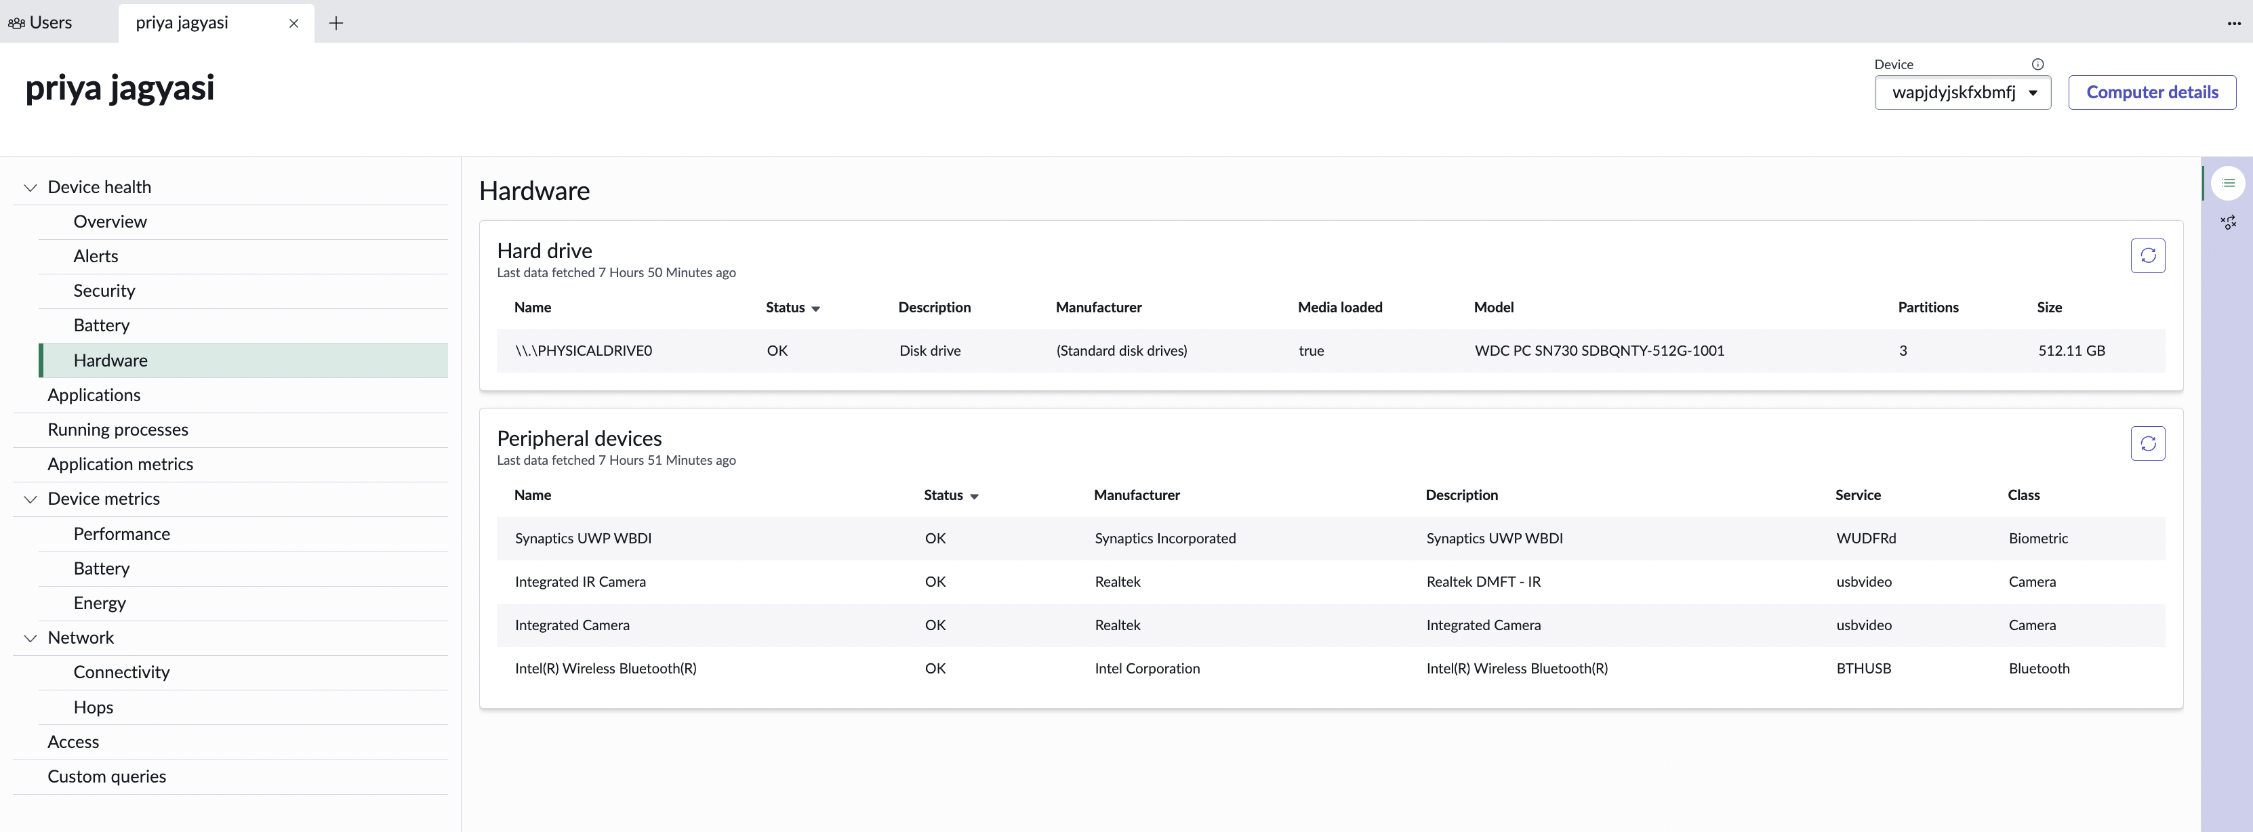This screenshot has width=2253, height=832.
Task: Select Intel(R) Wireless Bluetooth(R) name cell
Action: pyautogui.click(x=605, y=669)
